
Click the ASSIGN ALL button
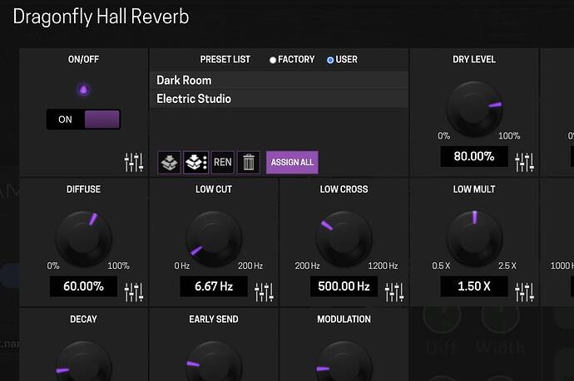[292, 162]
